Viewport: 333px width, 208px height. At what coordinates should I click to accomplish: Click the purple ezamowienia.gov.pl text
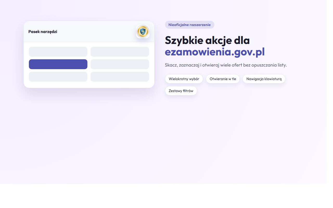215,52
